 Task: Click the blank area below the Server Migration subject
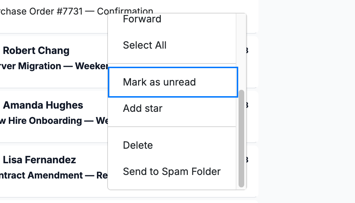54,79
